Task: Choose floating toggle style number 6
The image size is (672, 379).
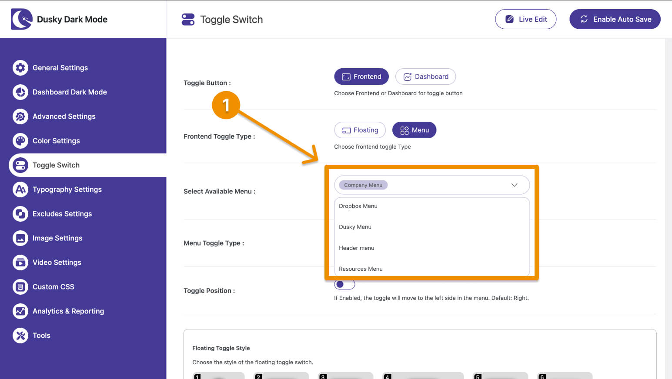Action: (x=565, y=376)
